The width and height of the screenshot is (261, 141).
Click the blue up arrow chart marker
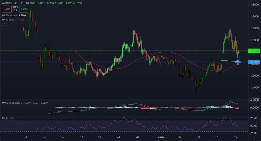point(238,62)
